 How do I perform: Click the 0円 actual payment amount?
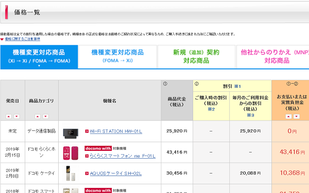pyautogui.click(x=292, y=131)
